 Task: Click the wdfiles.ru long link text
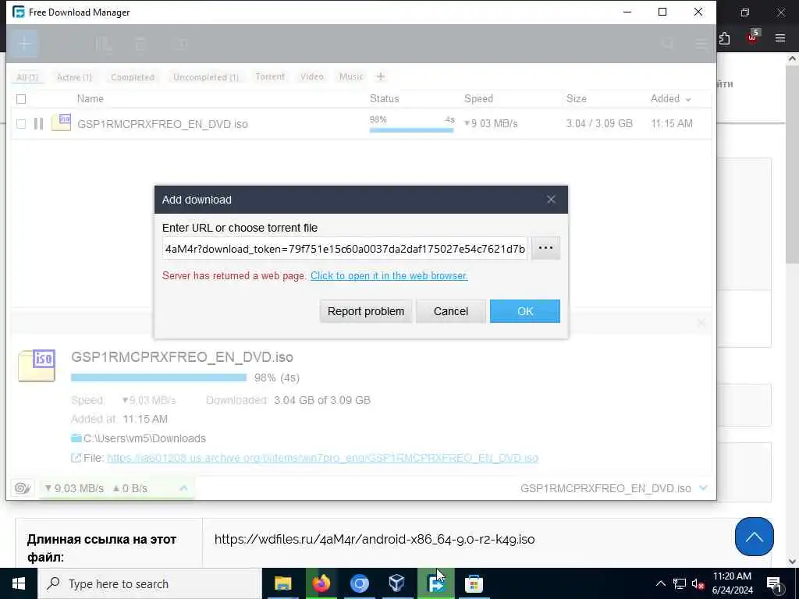(375, 540)
